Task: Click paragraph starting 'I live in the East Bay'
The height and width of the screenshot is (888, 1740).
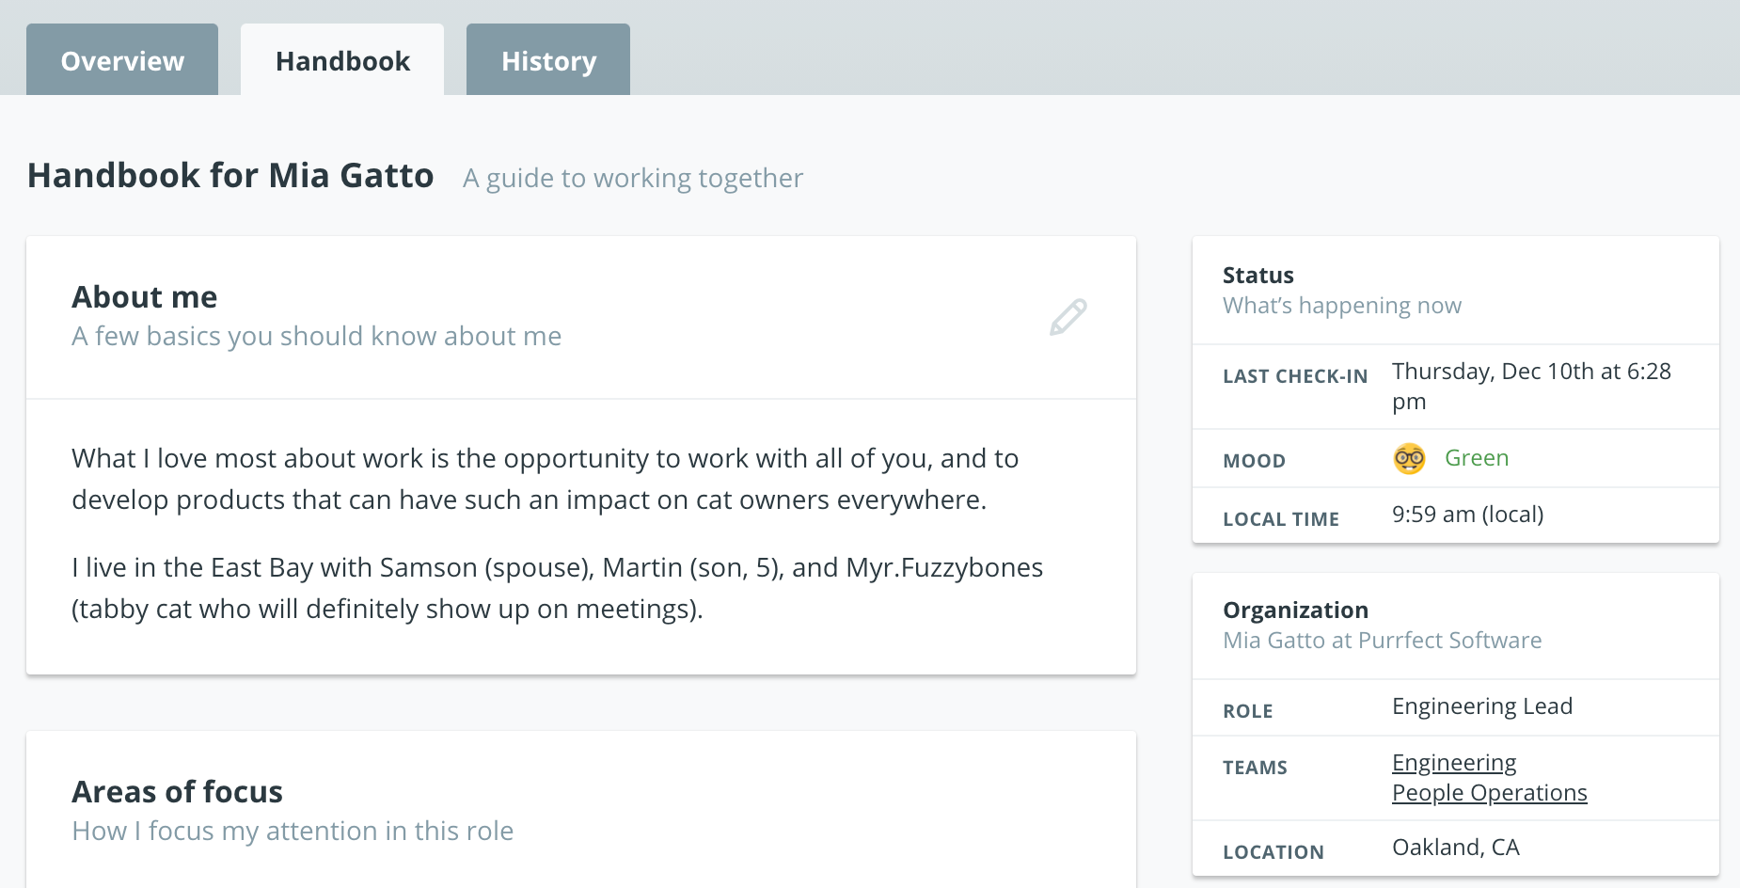Action: (x=558, y=588)
